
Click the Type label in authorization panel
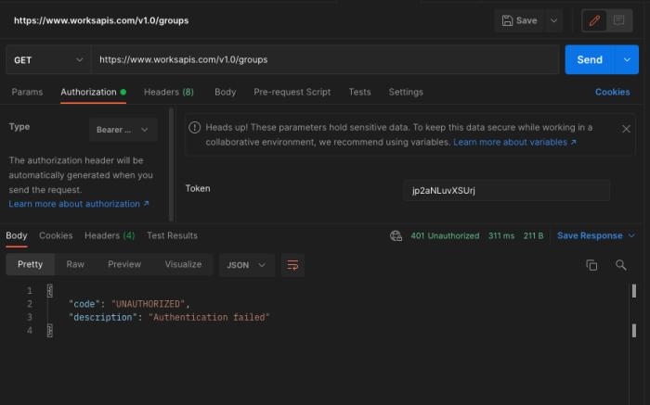[19, 127]
